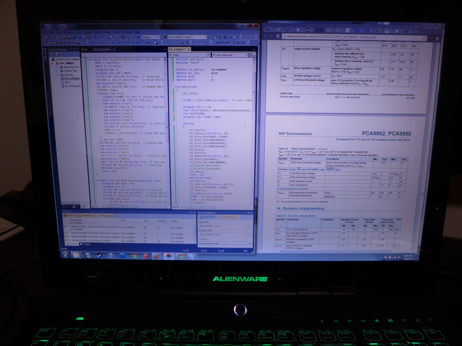Close the Duc_taillight.c tab

click(x=189, y=50)
